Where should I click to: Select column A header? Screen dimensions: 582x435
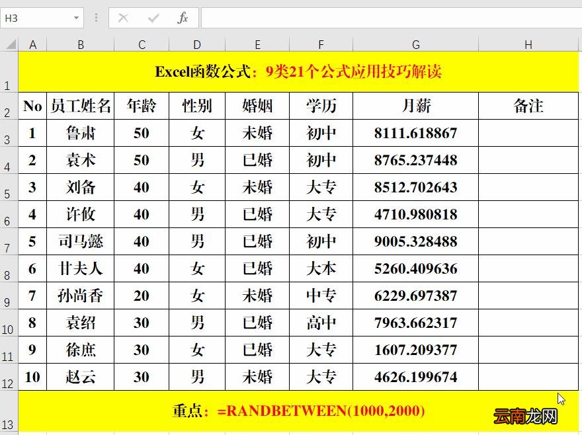[32, 45]
